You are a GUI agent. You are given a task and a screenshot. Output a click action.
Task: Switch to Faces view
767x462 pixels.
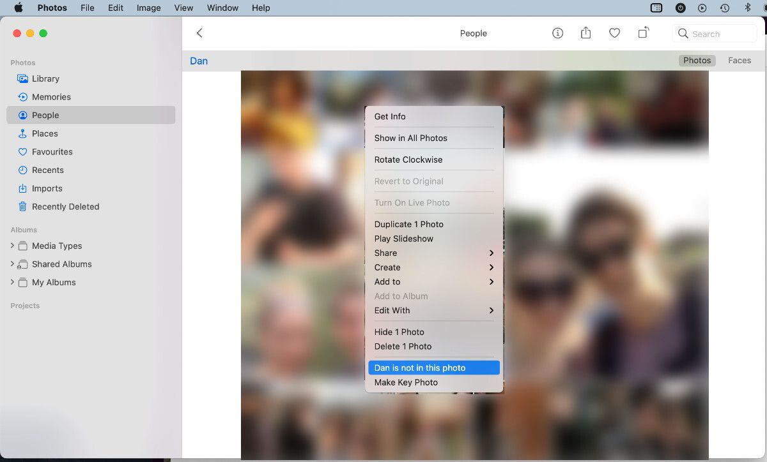click(x=740, y=61)
